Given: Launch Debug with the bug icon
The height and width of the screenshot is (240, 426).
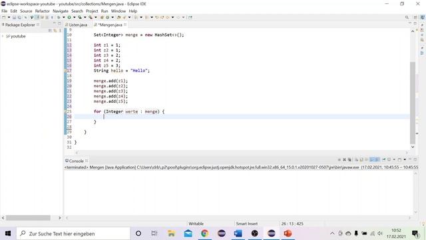Looking at the screenshot, I should pyautogui.click(x=59, y=17).
